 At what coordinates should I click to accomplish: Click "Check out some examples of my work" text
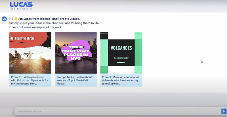click(x=35, y=27)
